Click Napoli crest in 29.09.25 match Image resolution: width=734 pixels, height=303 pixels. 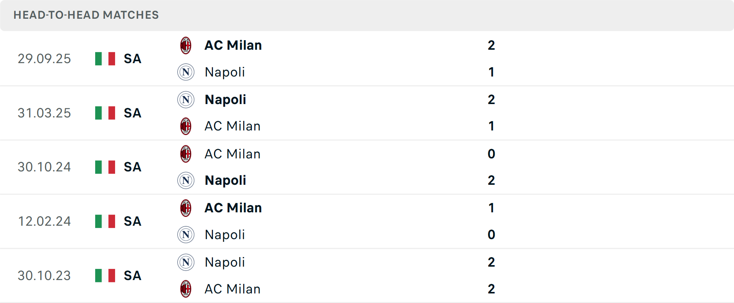point(186,72)
